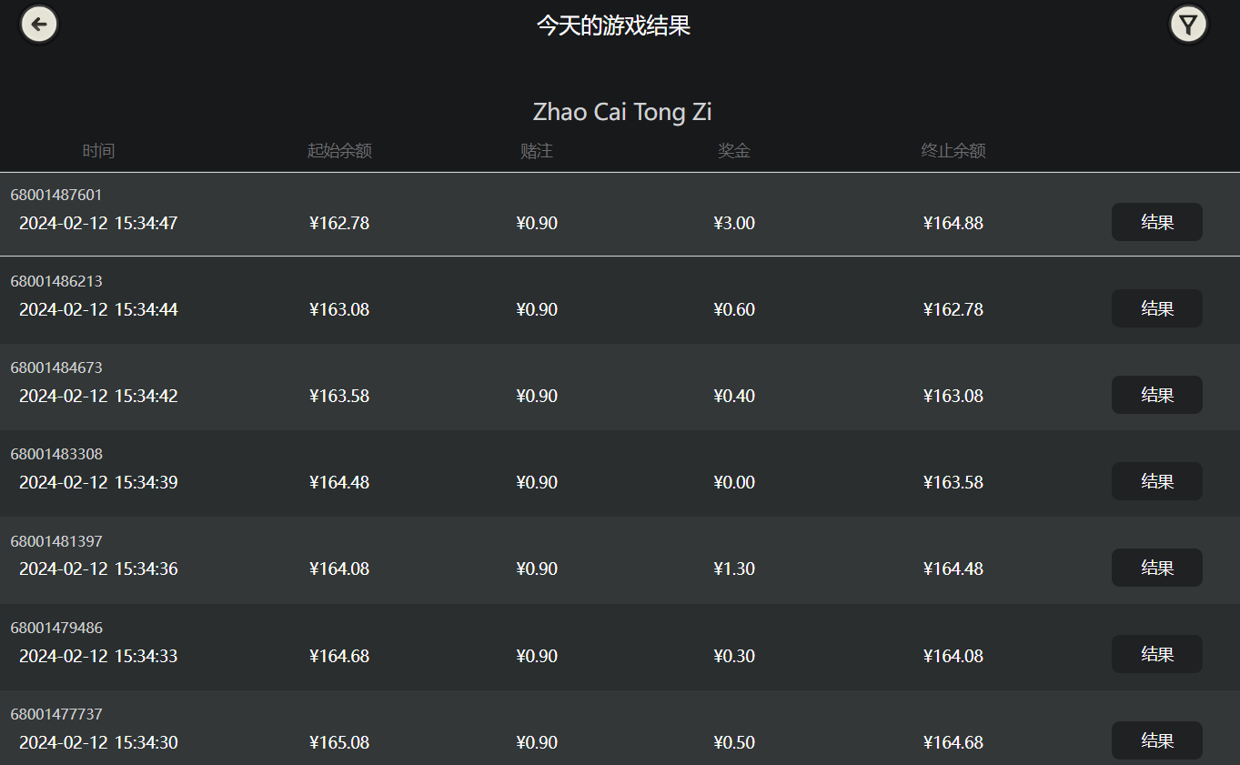The height and width of the screenshot is (765, 1240).
Task: Click the 终止余额 column header
Action: [953, 151]
